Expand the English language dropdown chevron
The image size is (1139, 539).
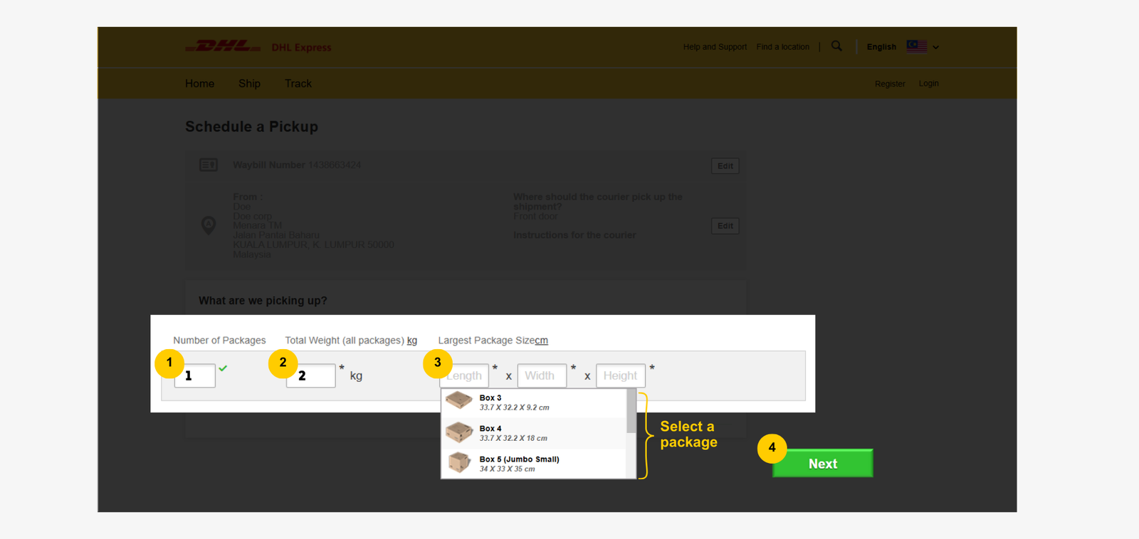point(936,48)
